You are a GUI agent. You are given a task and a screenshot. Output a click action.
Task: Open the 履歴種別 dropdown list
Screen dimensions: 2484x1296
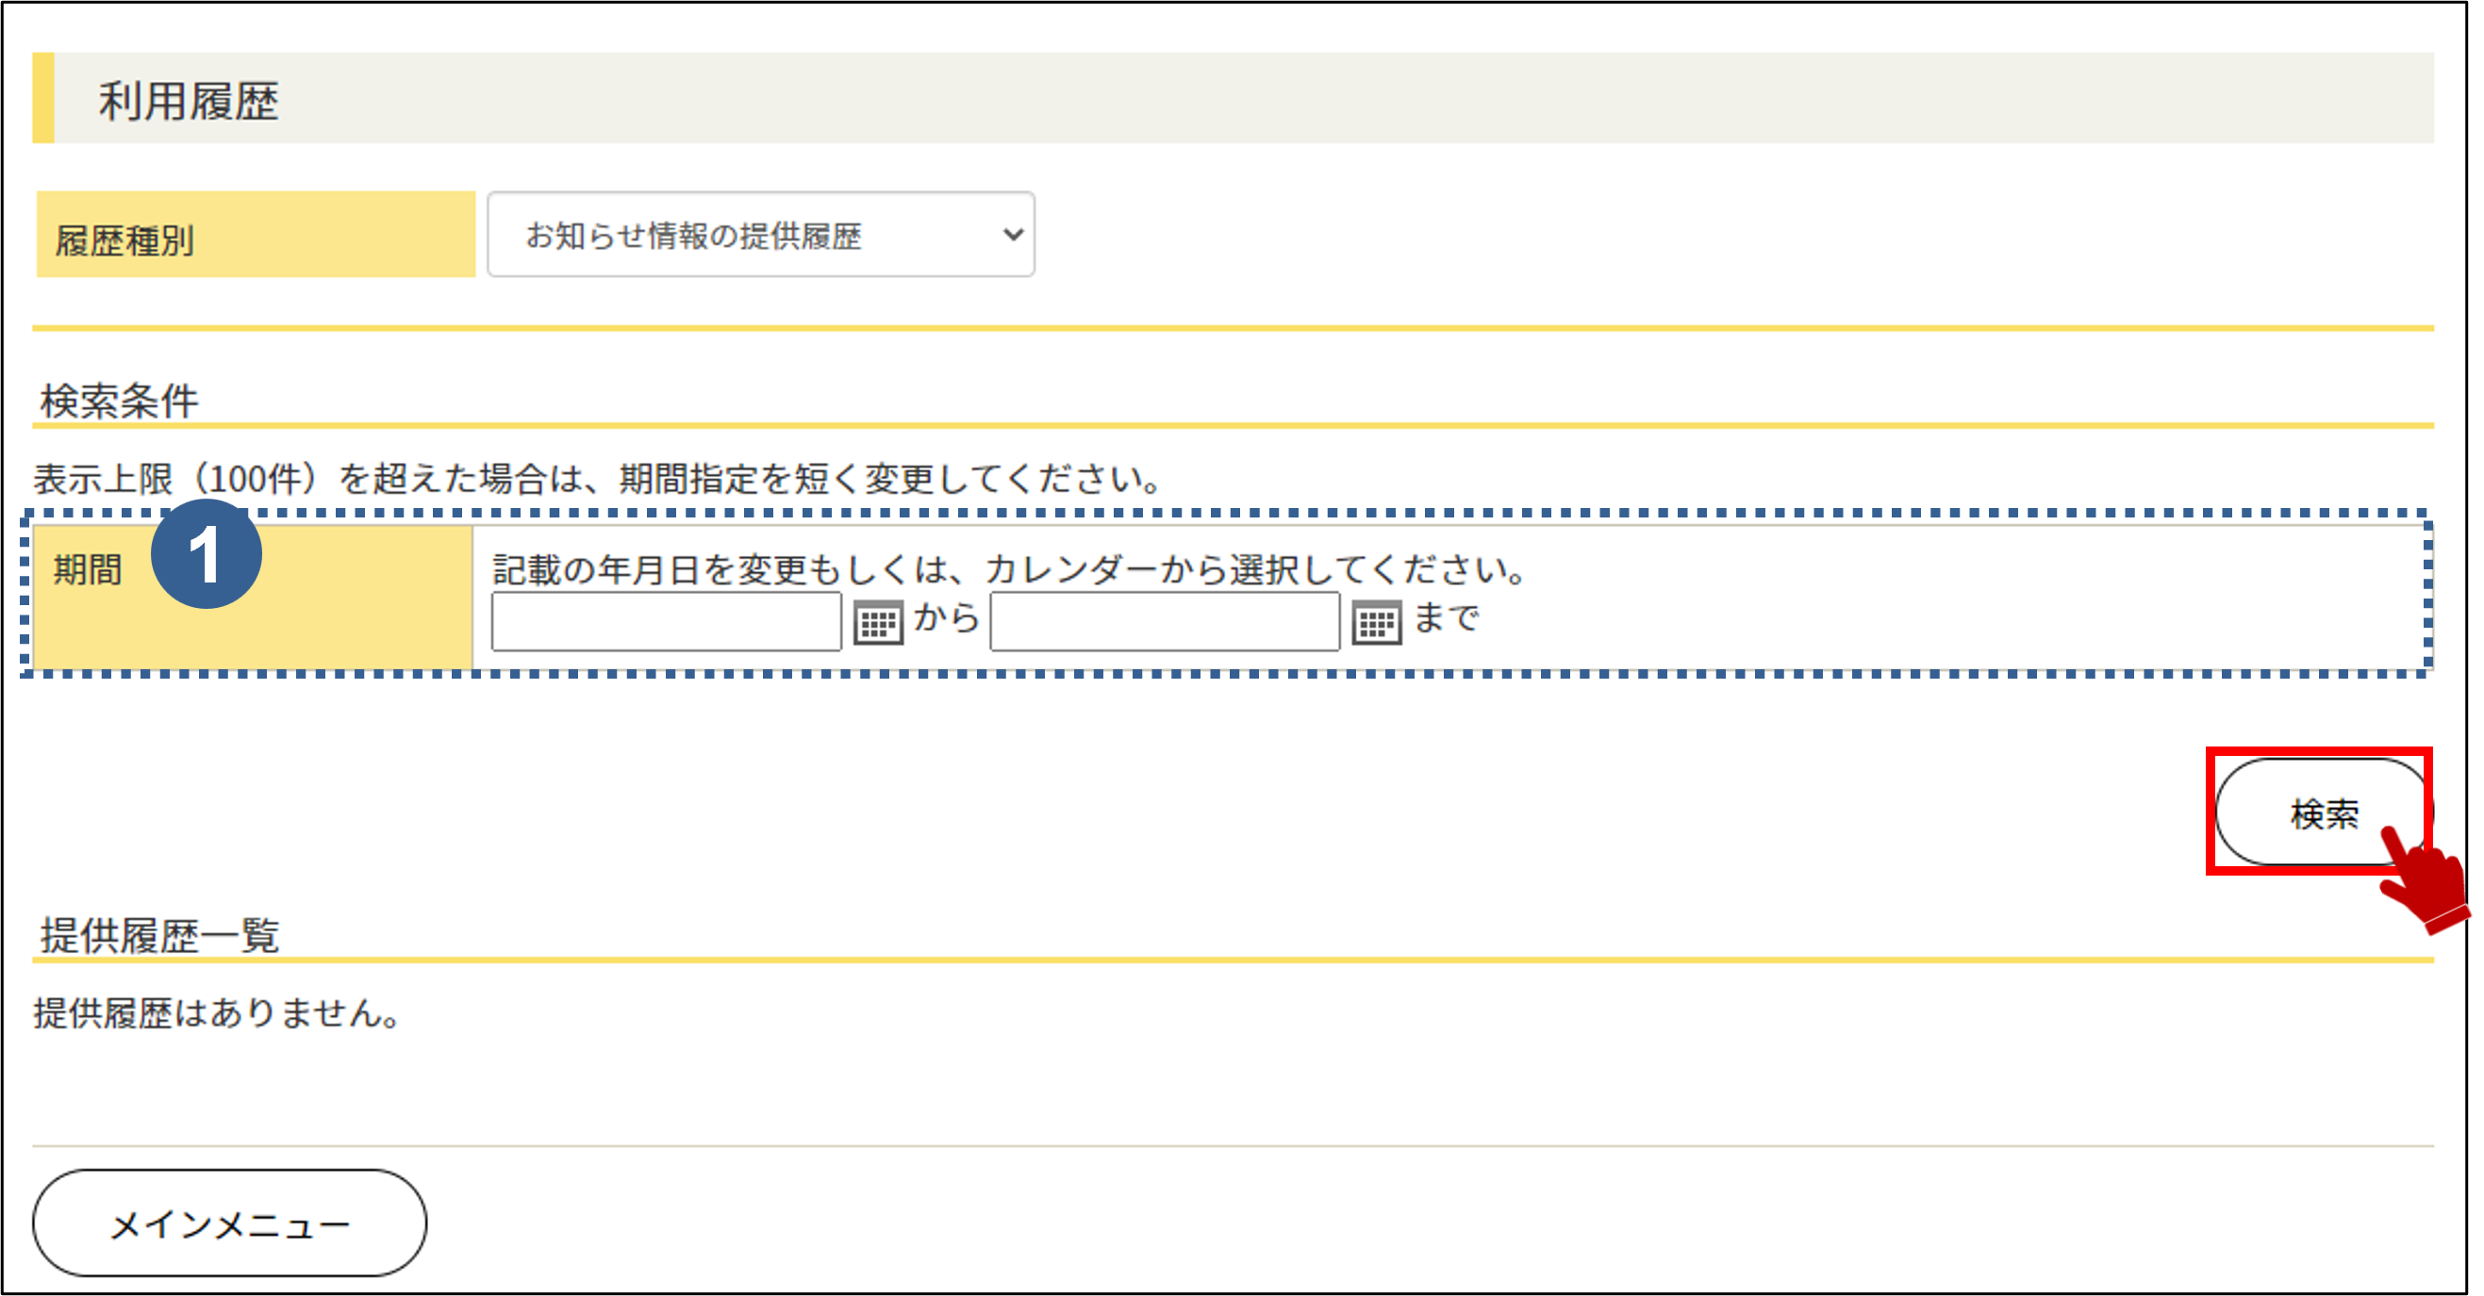[761, 234]
